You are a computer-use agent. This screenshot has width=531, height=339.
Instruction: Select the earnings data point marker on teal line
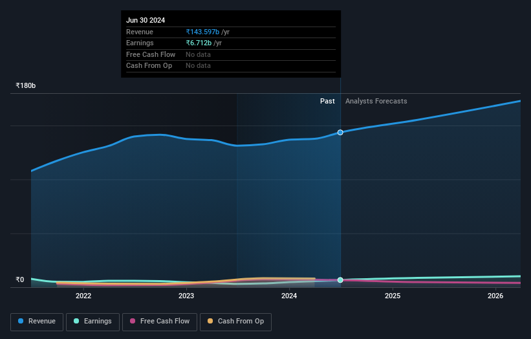click(x=340, y=280)
